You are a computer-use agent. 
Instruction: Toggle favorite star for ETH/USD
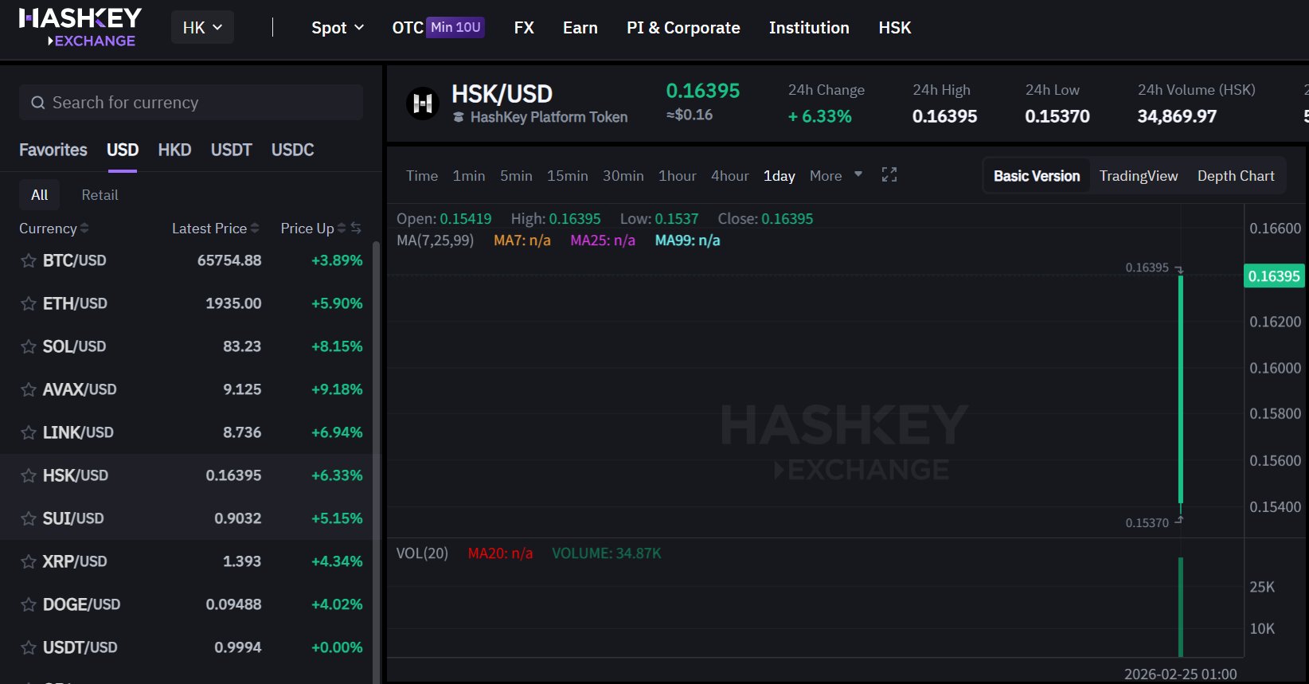pos(29,303)
